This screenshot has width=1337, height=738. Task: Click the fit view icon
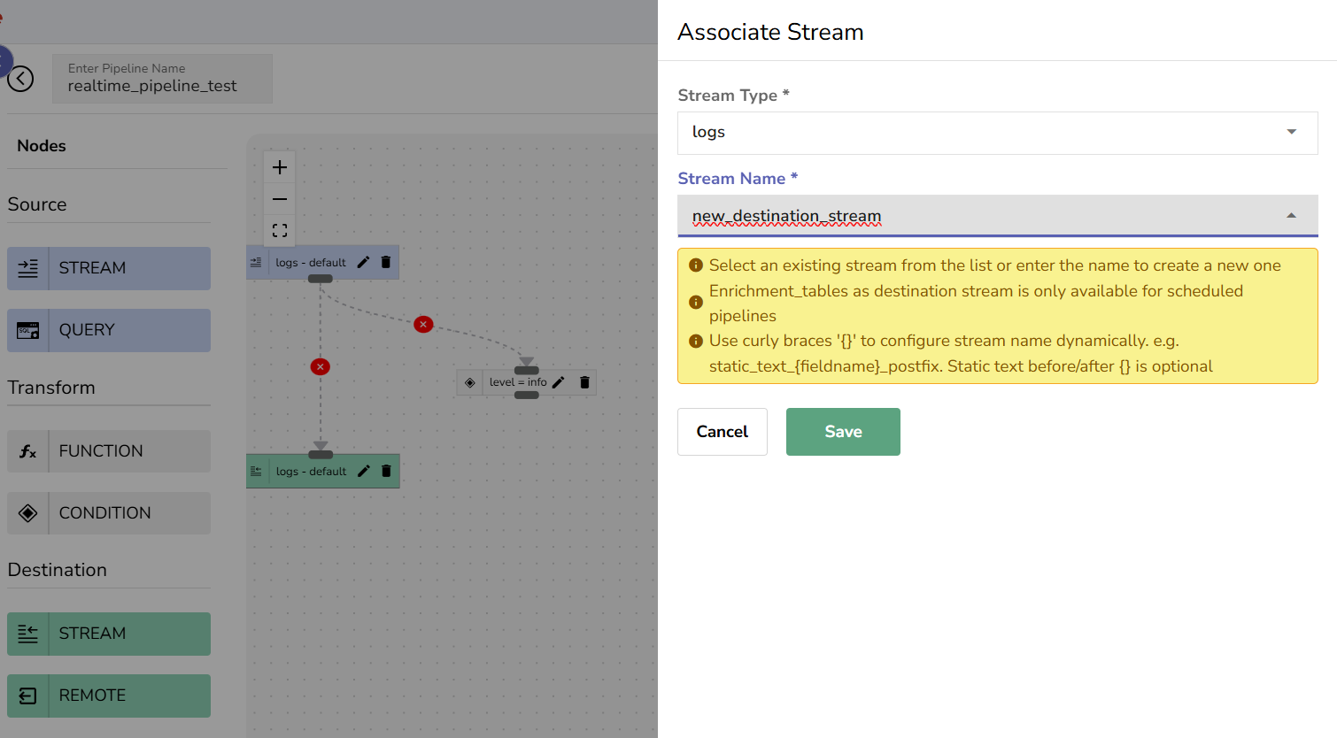(280, 231)
